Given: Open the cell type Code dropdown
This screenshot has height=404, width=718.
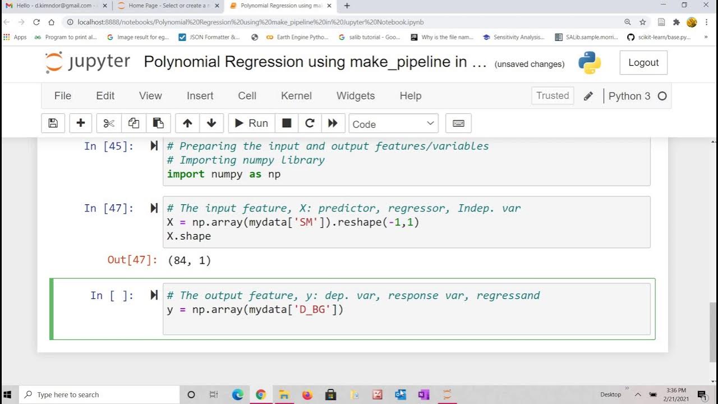Looking at the screenshot, I should pyautogui.click(x=393, y=123).
